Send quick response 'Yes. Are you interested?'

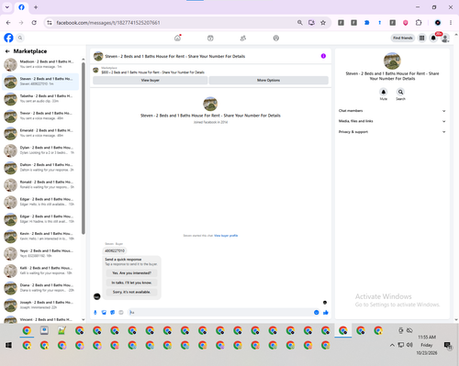point(131,272)
